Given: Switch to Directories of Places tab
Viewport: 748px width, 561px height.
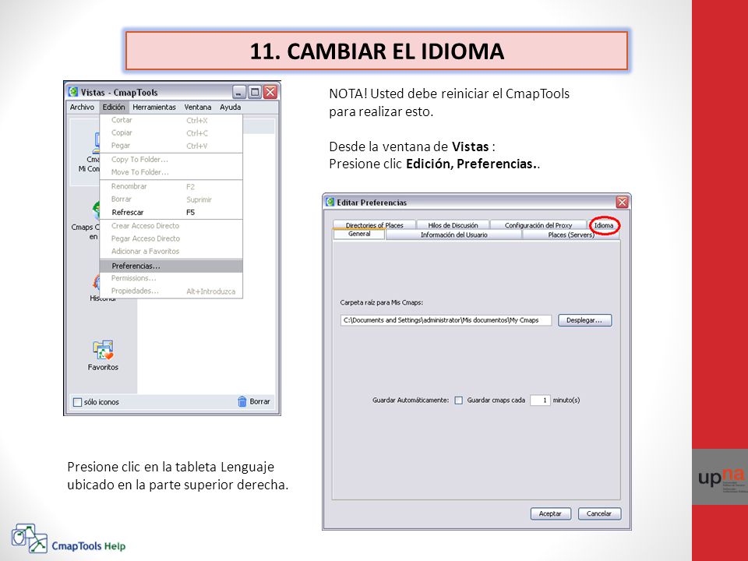Looking at the screenshot, I should tap(374, 225).
